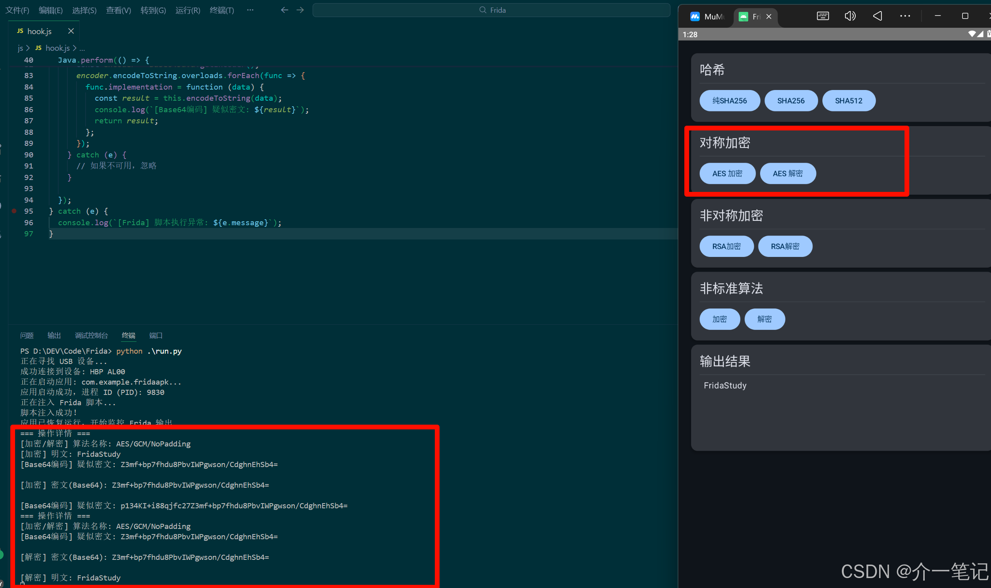Open the overflow menu ellipsis in menu bar
Viewport: 991px width, 588px height.
[250, 10]
